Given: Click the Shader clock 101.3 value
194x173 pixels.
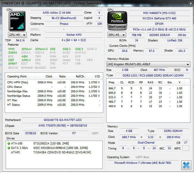Looking at the screenshot, I should click(x=182, y=51).
